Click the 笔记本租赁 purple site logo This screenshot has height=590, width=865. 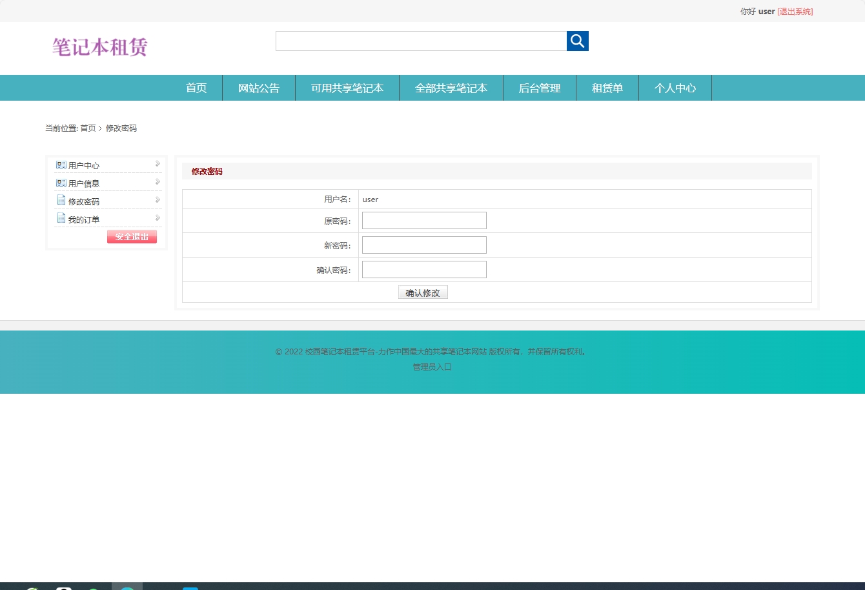(x=99, y=47)
